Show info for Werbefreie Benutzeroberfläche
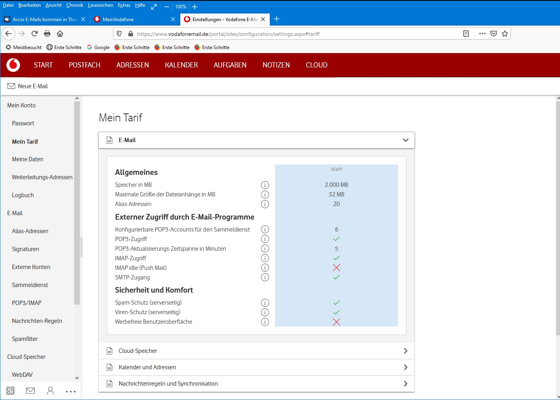 click(265, 322)
